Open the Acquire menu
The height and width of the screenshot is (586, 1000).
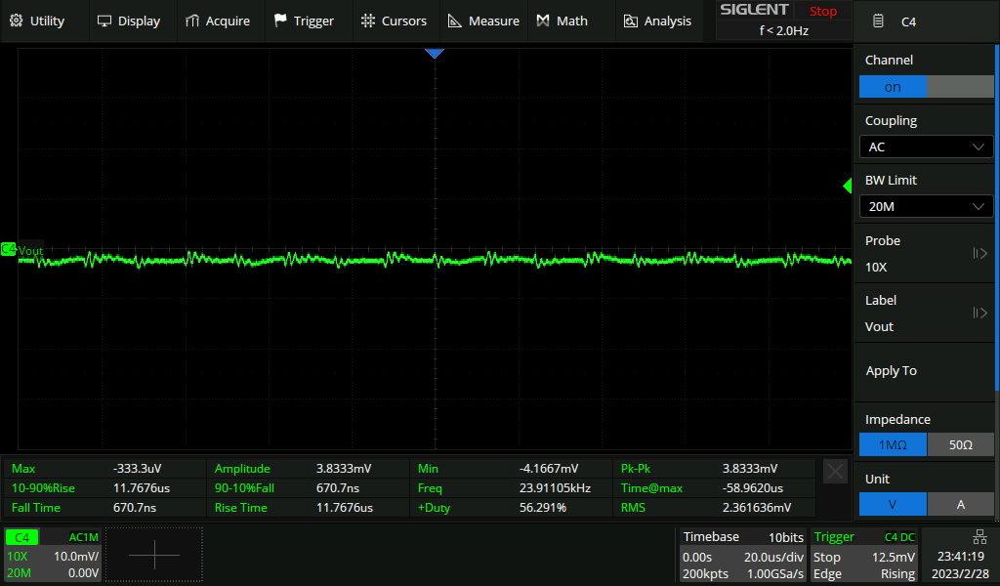[x=218, y=21]
